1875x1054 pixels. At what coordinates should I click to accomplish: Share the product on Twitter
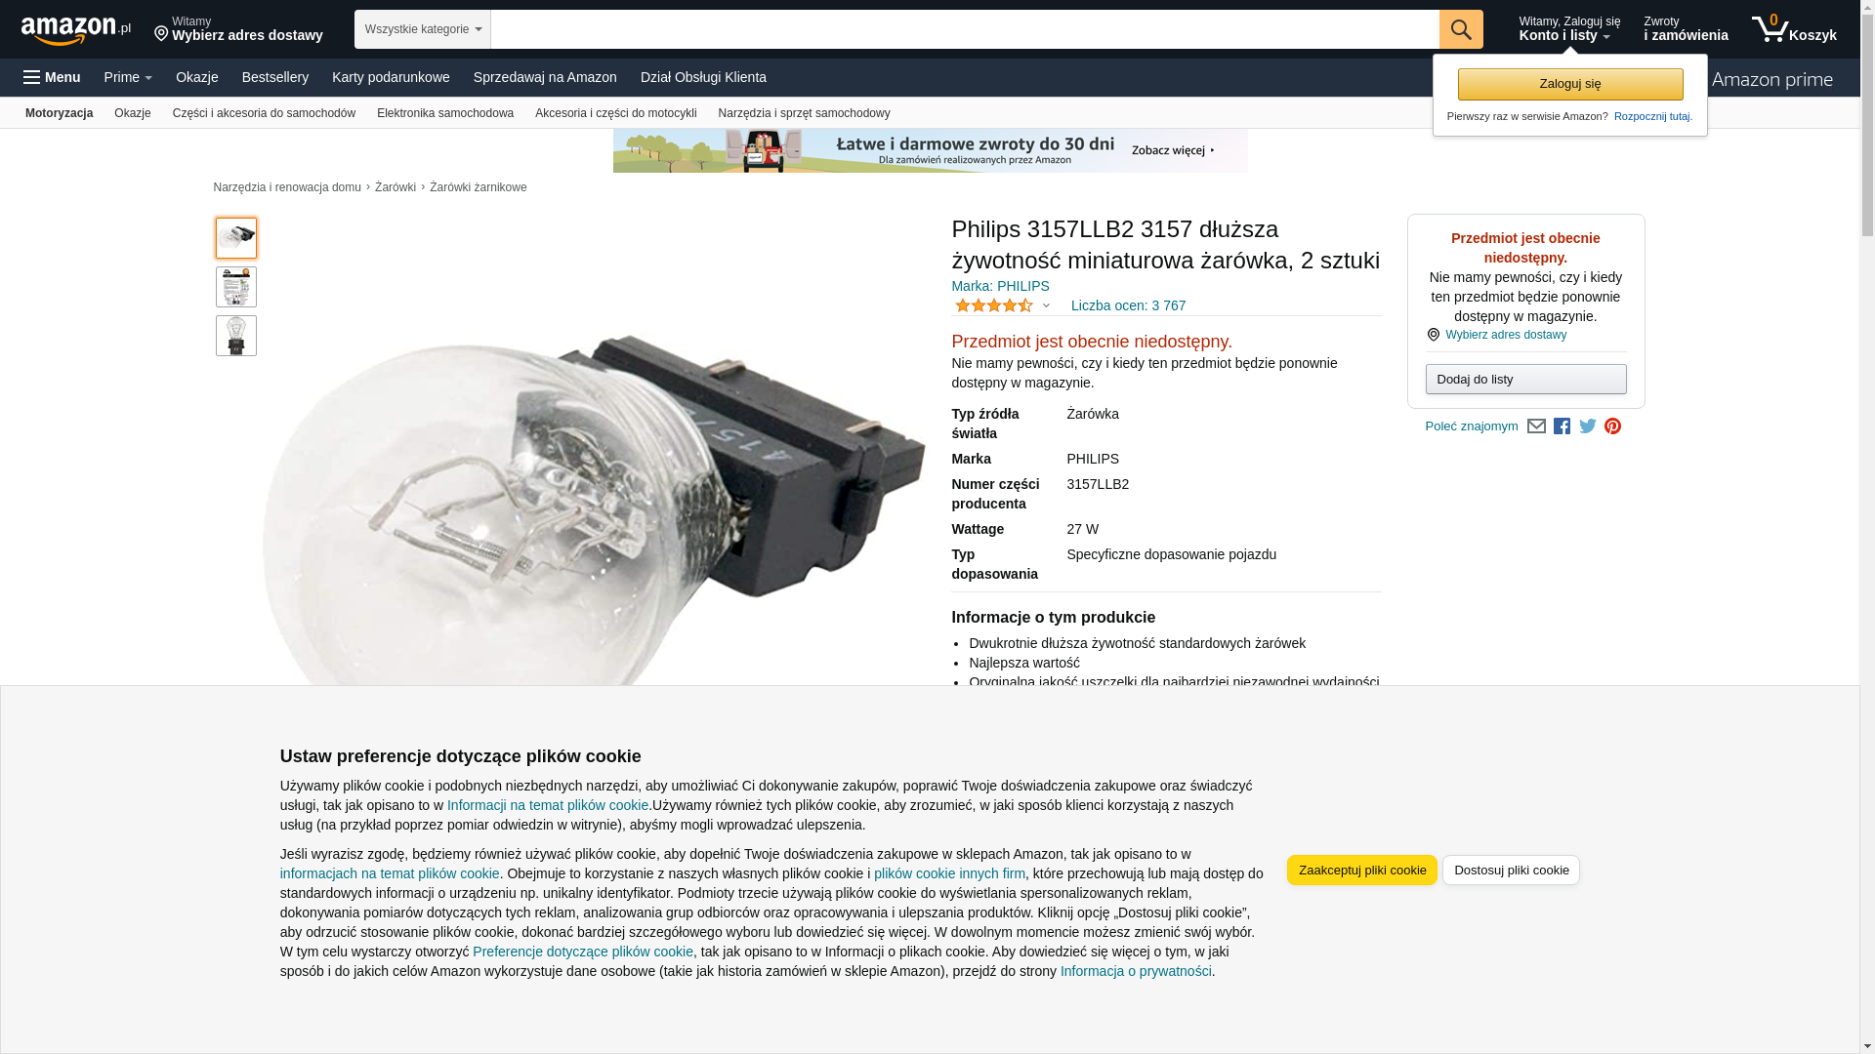pos(1587,426)
